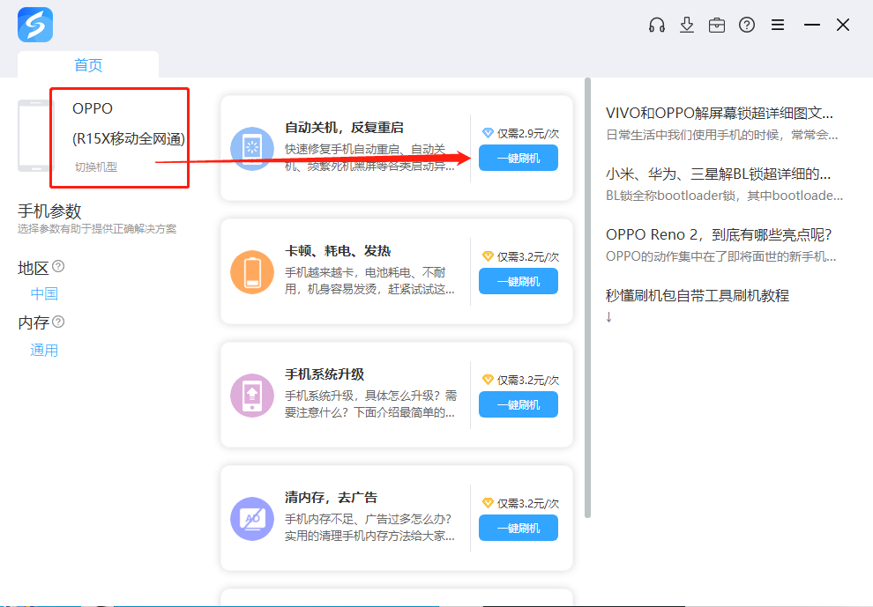Switch to the 首页 tab
The width and height of the screenshot is (873, 607).
tap(88, 64)
